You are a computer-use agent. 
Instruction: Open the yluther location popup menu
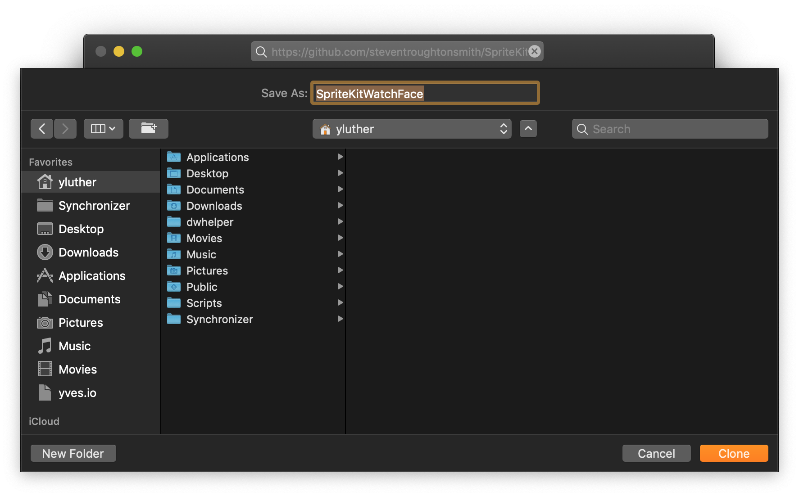tap(412, 129)
